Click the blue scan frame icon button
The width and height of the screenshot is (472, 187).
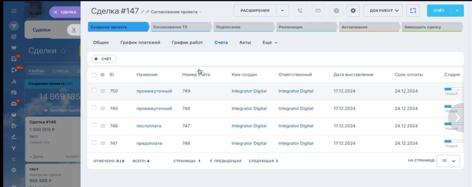click(413, 11)
